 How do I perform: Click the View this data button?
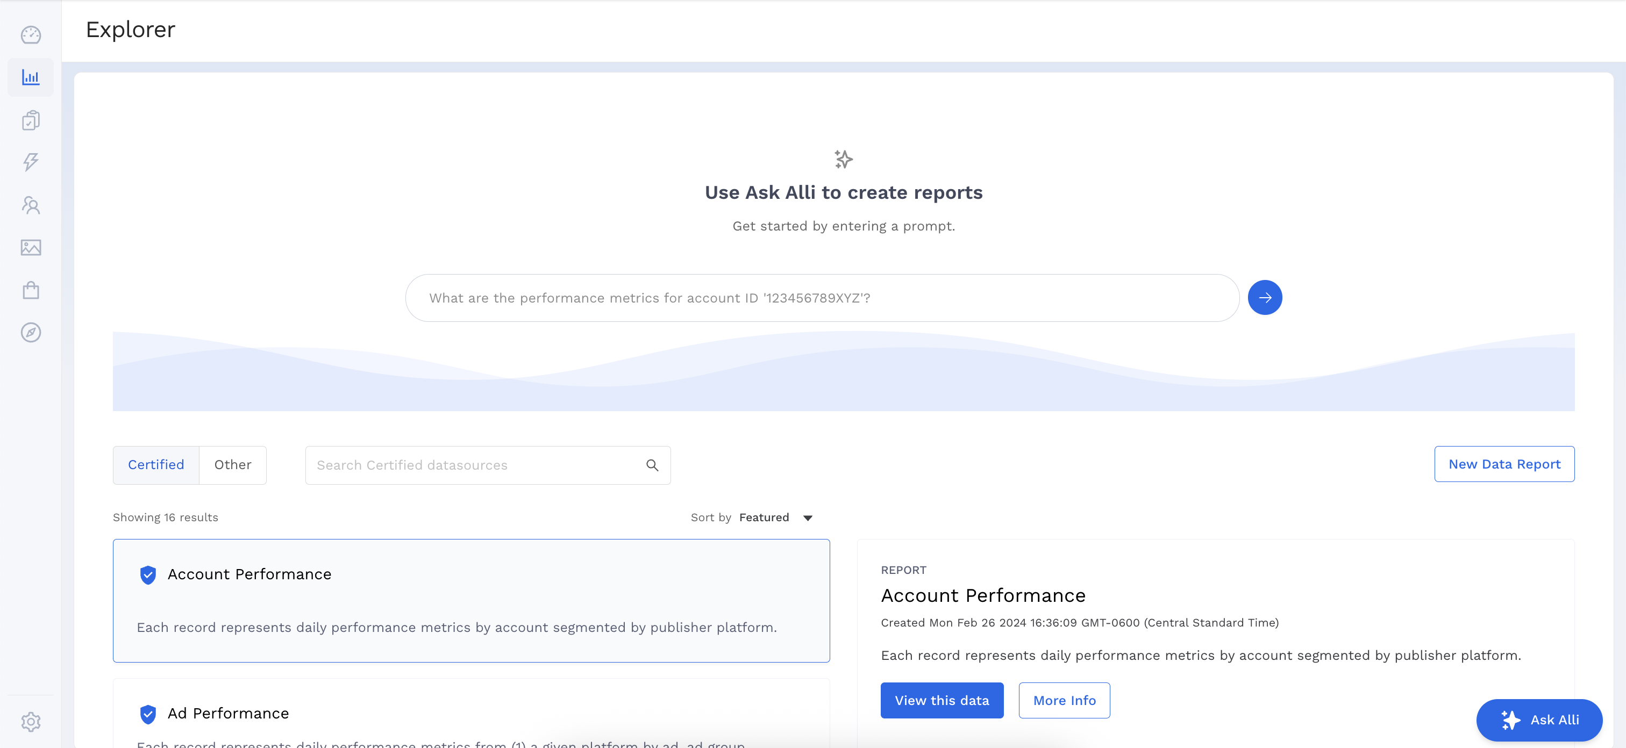click(941, 700)
